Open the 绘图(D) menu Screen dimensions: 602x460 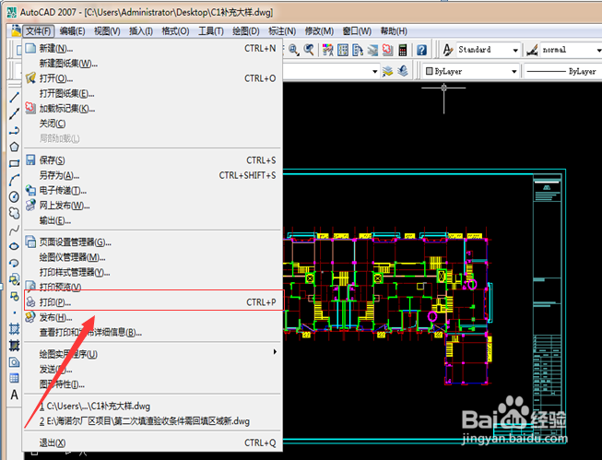[246, 31]
